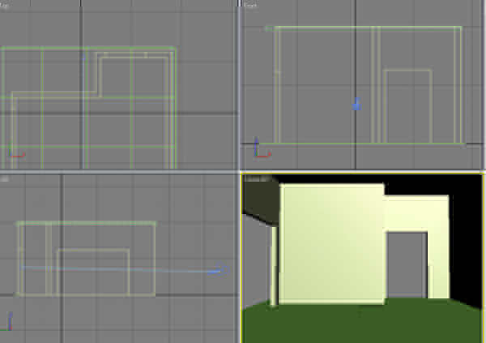Select the blue camera target line in Left viewport
Image resolution: width=486 pixels, height=343 pixels.
(122, 268)
